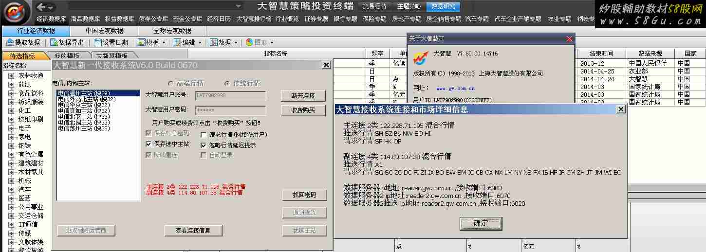This screenshot has height=252, width=706.
Task: Select the 有色金属 tree item
Action: [31, 154]
